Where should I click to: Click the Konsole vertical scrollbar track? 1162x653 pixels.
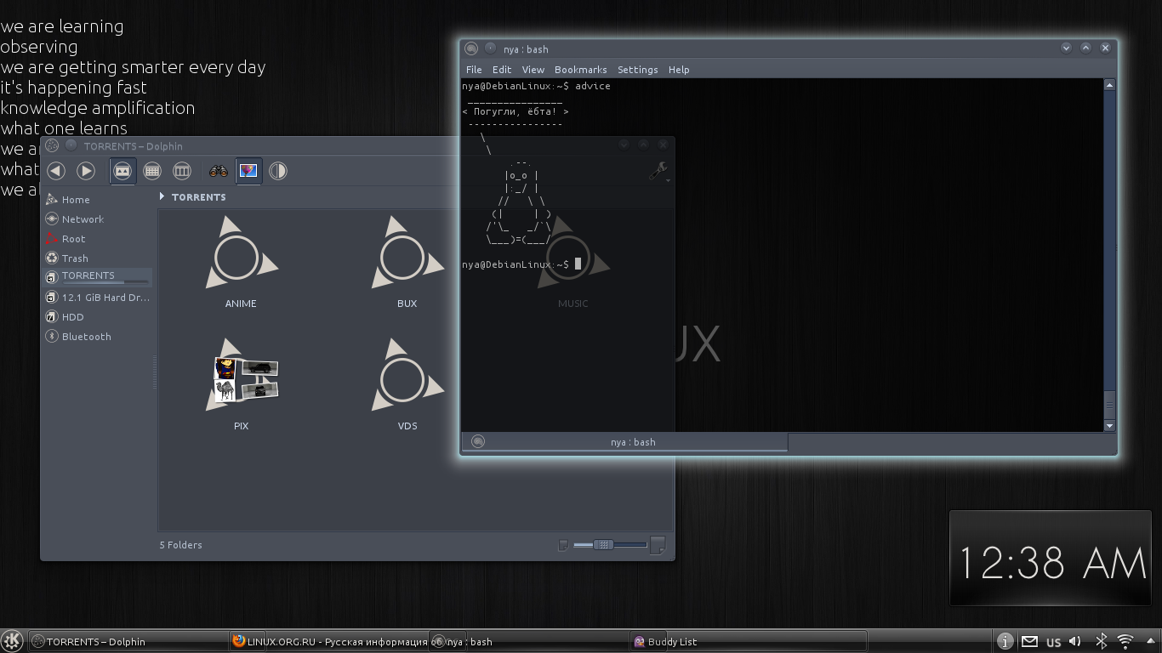[1109, 255]
